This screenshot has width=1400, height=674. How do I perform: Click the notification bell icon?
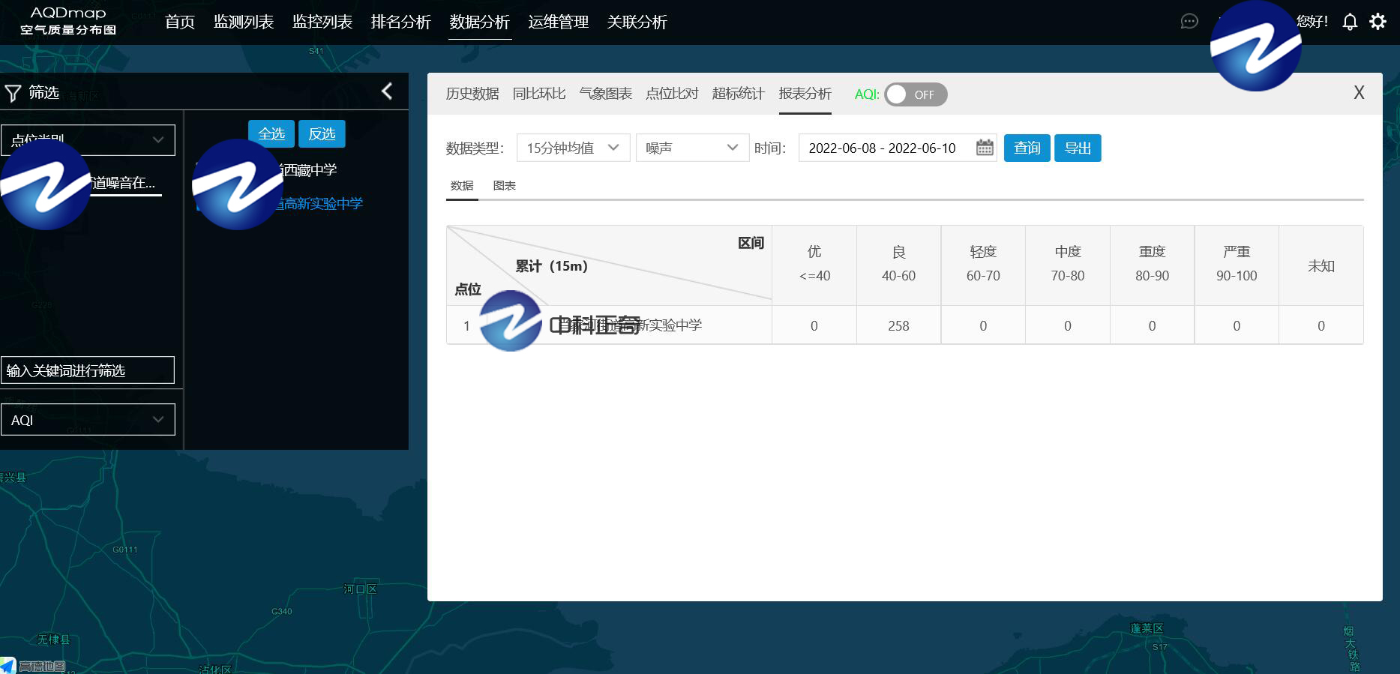tap(1350, 22)
